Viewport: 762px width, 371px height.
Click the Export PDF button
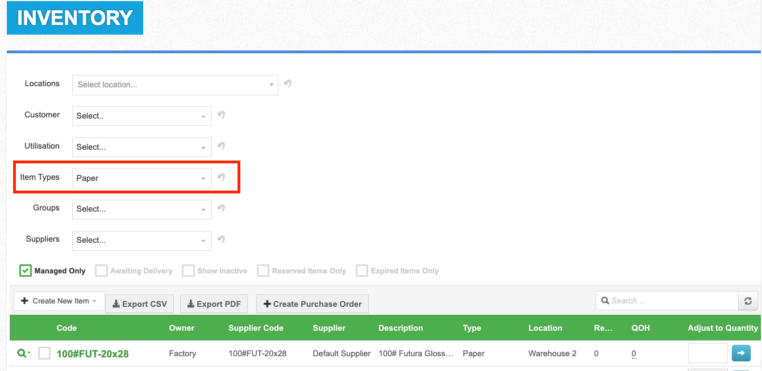(214, 304)
